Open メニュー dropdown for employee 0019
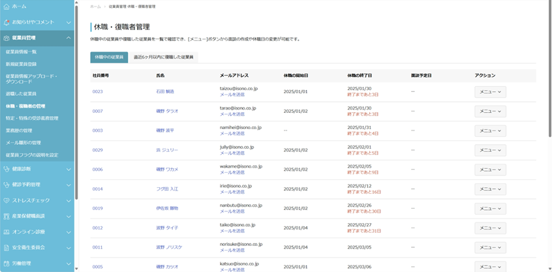Screen dimensions: 552x272 [x=490, y=208]
